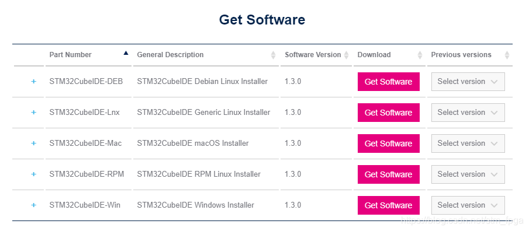529x231 pixels.
Task: Expand the STM32CubeIDE-RPM row plus icon
Action: point(33,174)
